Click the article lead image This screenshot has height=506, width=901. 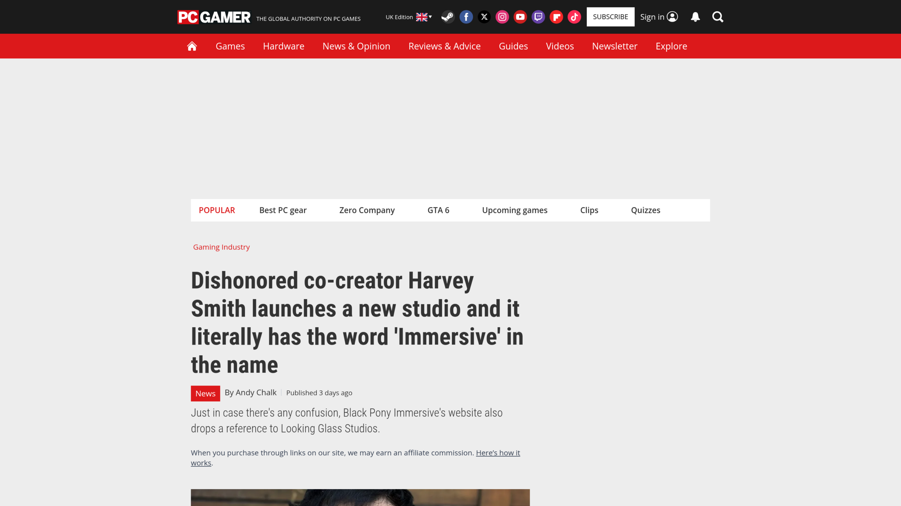click(x=360, y=497)
